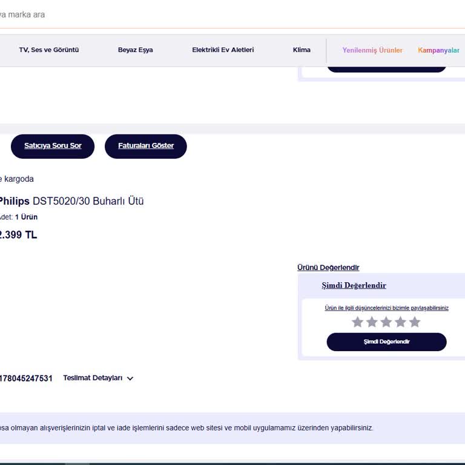This screenshot has width=465, height=465.
Task: Click the dark Şimdi Değerlendir pill button
Action: click(x=386, y=341)
